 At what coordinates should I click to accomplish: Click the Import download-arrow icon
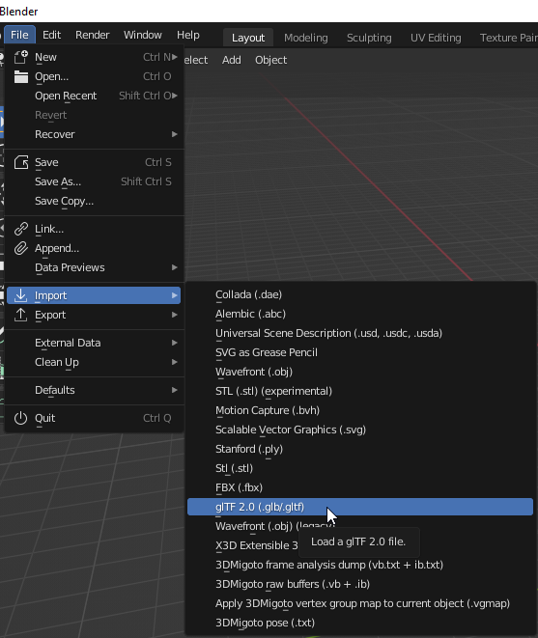click(21, 295)
